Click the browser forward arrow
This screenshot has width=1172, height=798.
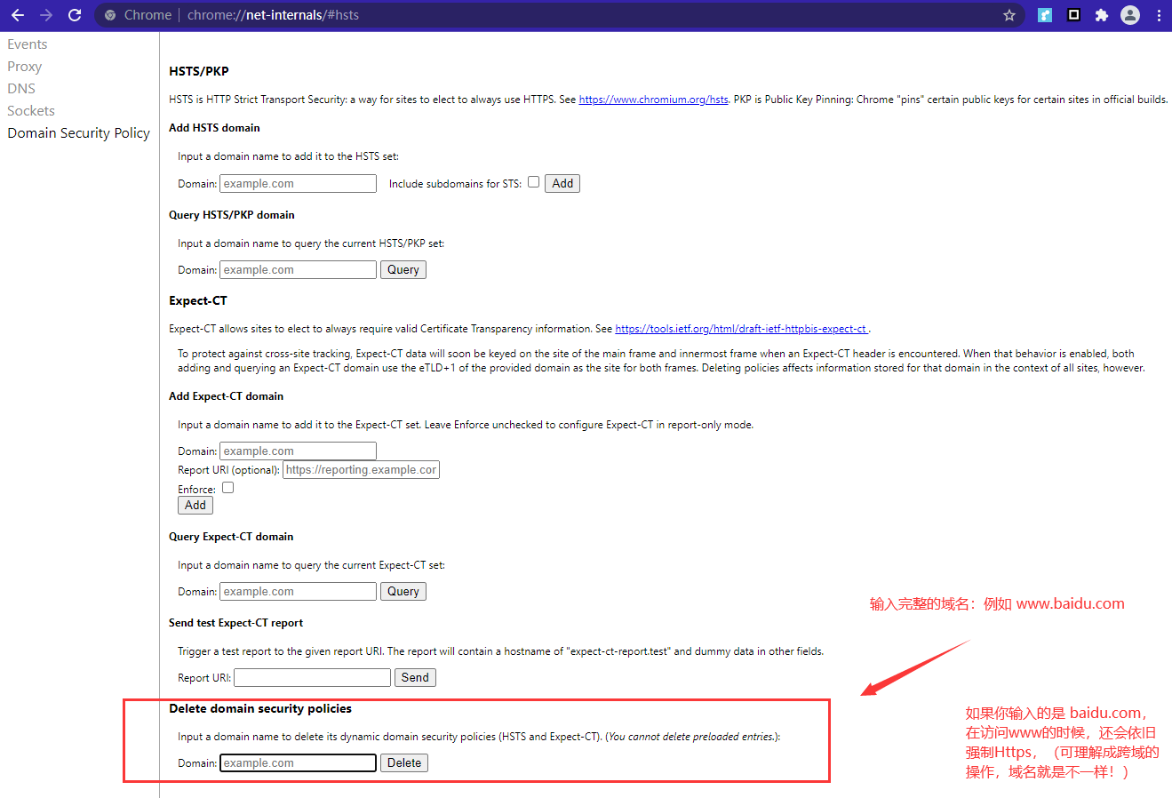[x=46, y=15]
